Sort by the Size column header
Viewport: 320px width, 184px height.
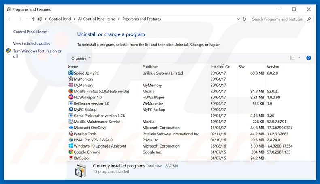(242, 67)
